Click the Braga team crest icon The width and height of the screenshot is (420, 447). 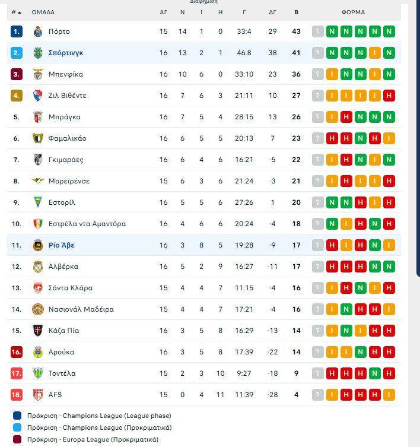tap(37, 117)
